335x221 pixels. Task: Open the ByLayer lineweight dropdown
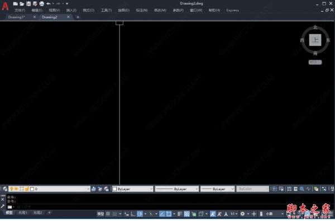point(217,189)
